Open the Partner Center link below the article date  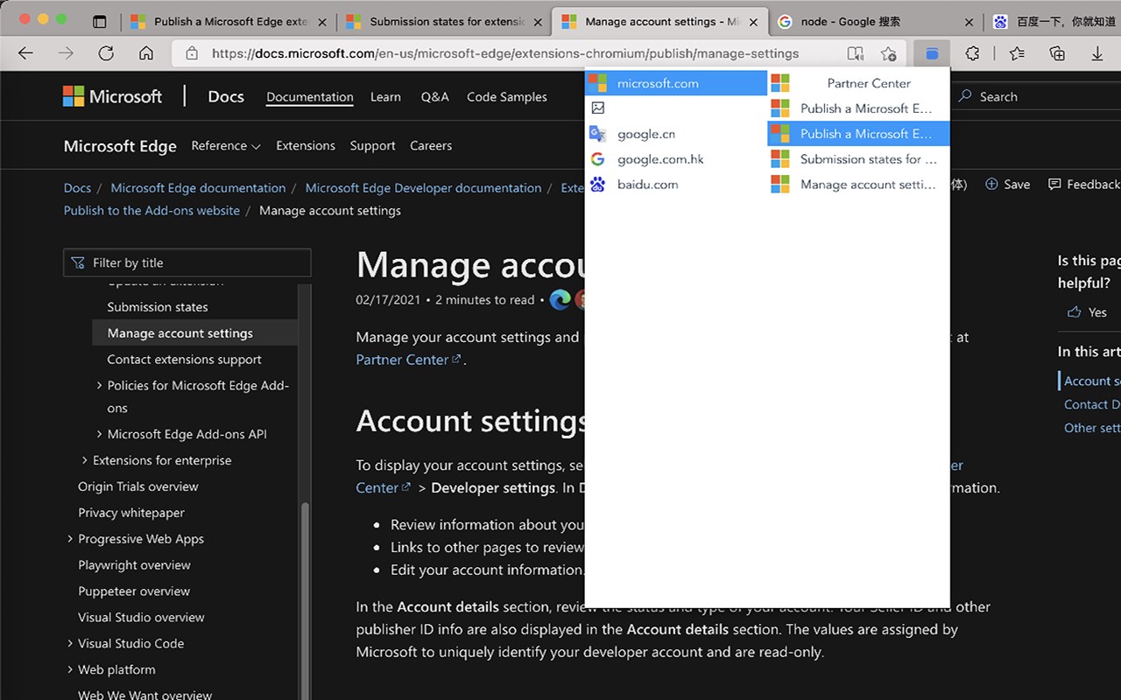408,360
